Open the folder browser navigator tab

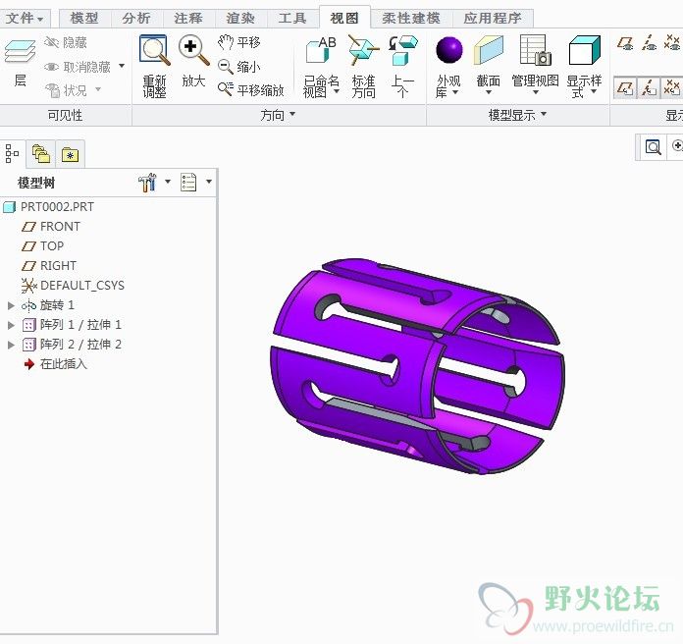pyautogui.click(x=41, y=154)
